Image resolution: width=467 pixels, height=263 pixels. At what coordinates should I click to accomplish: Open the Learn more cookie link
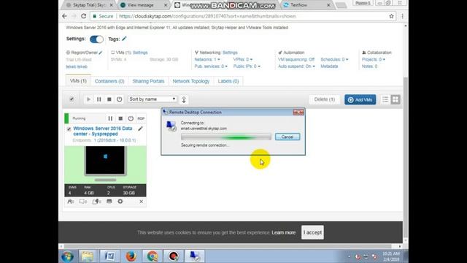(x=284, y=232)
